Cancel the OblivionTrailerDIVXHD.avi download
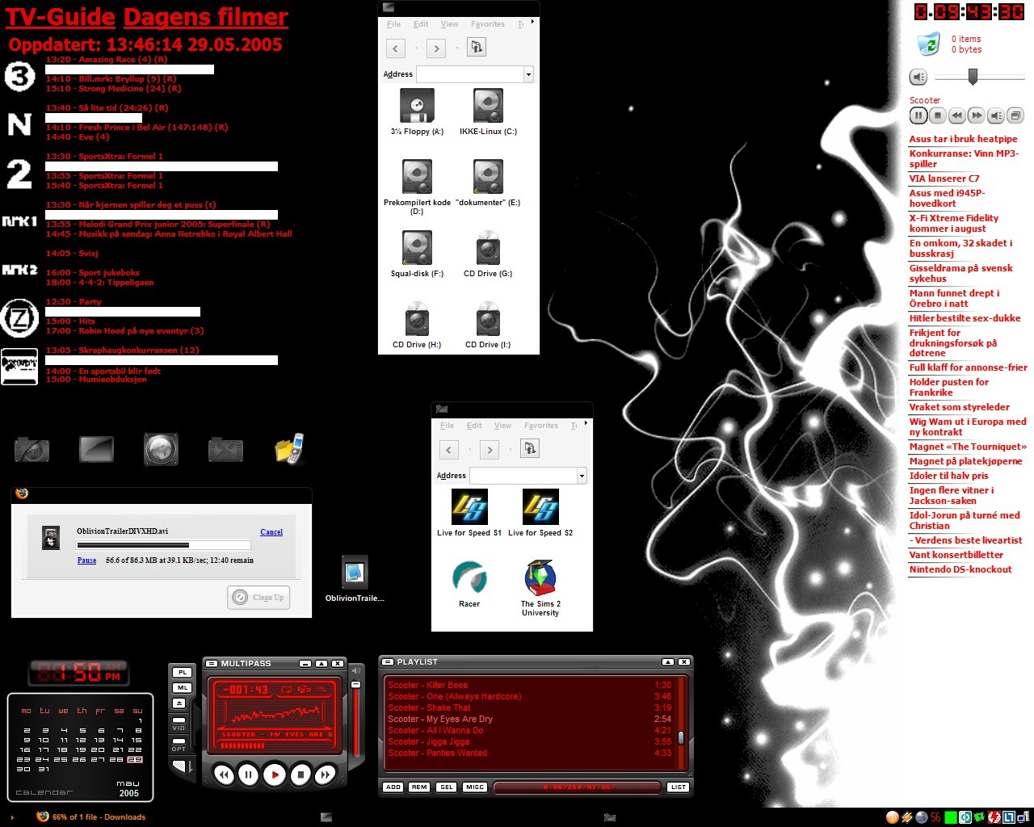Viewport: 1034px width, 827px height. (271, 531)
